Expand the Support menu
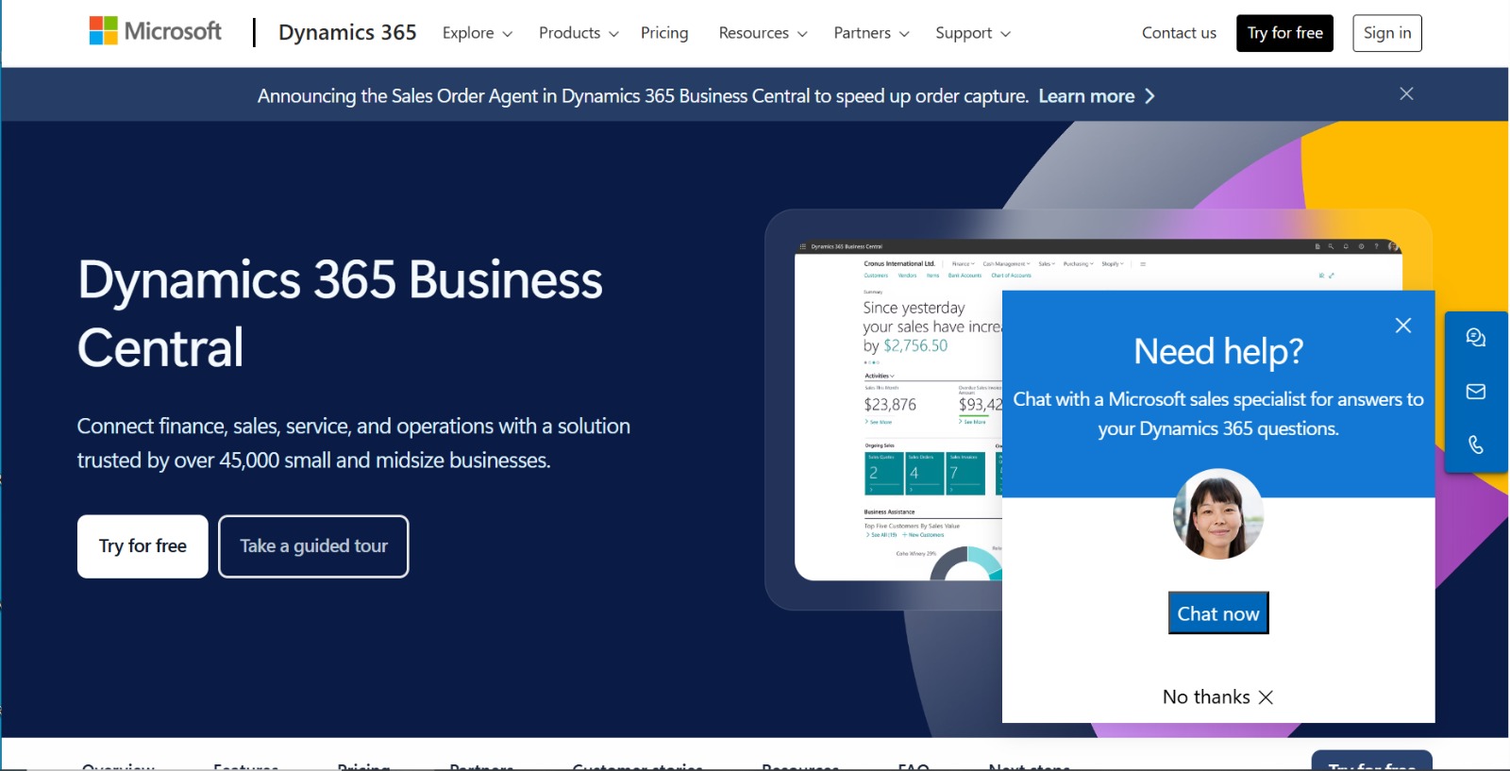1510x771 pixels. [973, 33]
